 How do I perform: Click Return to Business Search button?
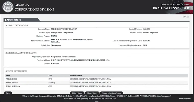pyautogui.click(x=112, y=93)
